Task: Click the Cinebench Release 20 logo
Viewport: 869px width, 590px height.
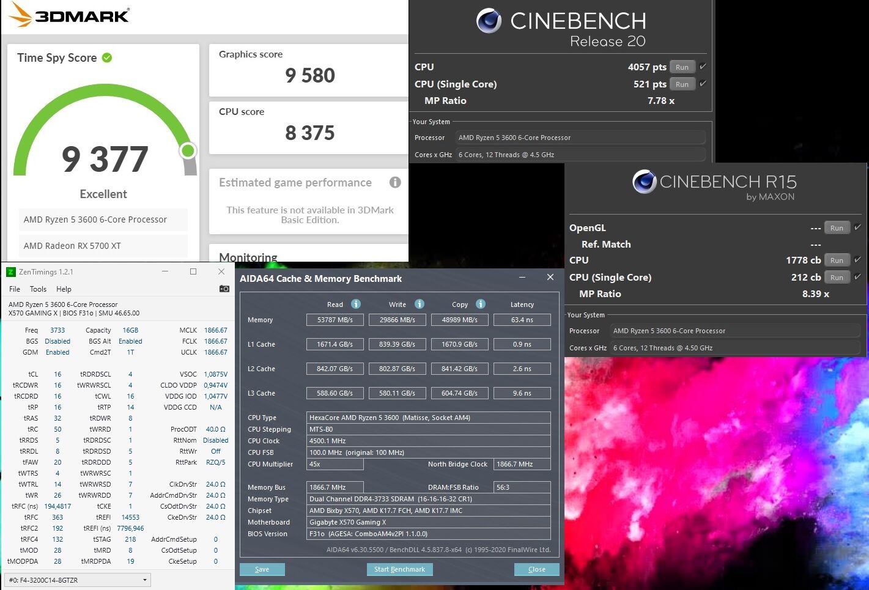Action: tap(489, 21)
